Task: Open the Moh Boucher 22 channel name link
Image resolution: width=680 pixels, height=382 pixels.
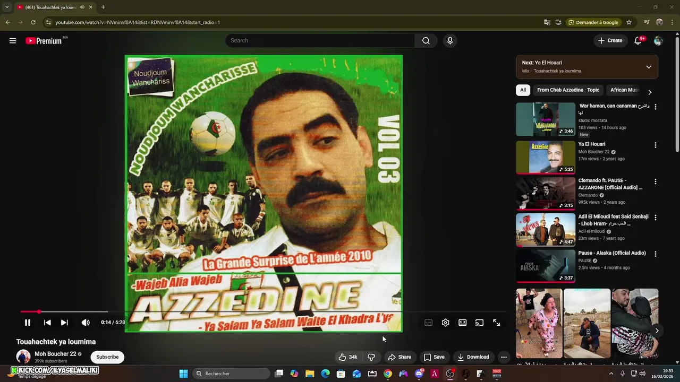Action: [55, 354]
